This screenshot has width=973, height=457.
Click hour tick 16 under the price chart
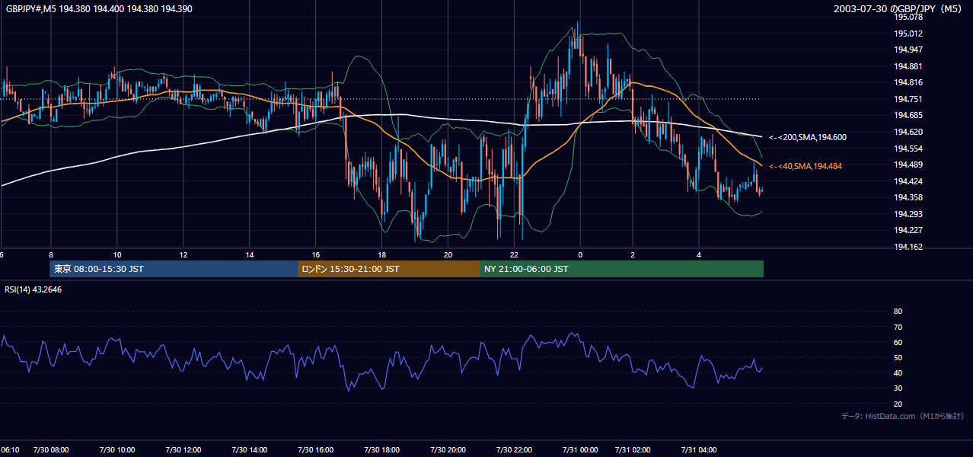point(316,254)
